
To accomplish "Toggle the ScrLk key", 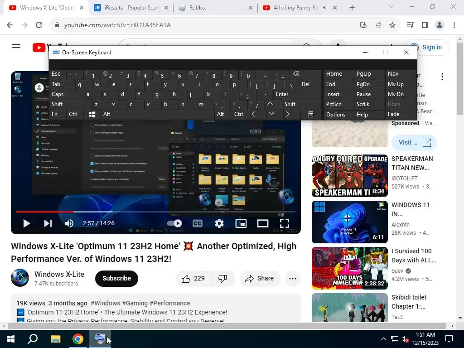I will pyautogui.click(x=369, y=104).
